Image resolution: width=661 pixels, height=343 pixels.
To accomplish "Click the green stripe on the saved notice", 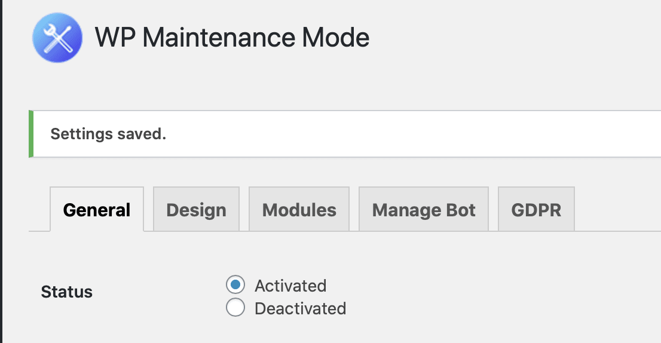I will click(x=30, y=134).
